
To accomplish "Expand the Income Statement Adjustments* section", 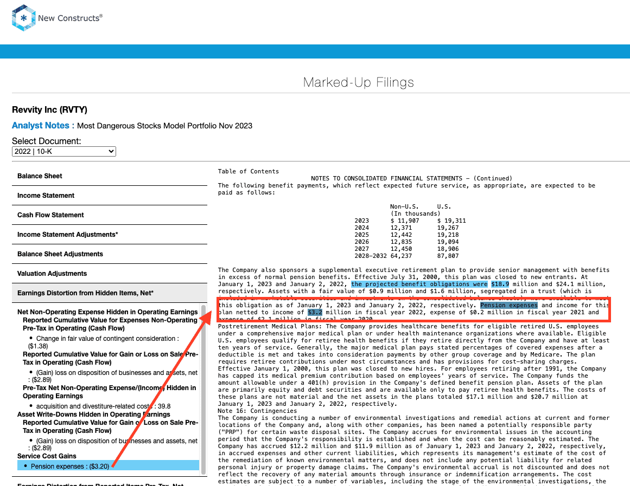I will (x=110, y=235).
